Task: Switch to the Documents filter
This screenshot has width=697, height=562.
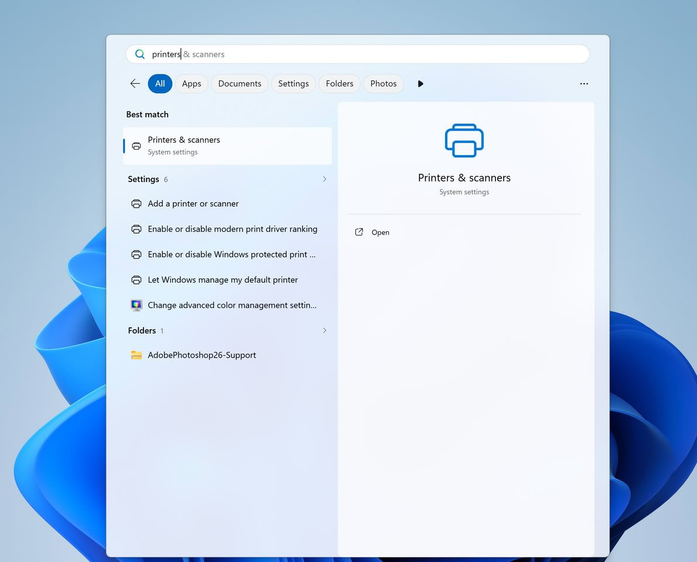Action: [x=240, y=84]
